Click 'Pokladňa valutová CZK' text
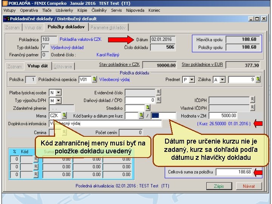This screenshot has height=204, width=272. point(80,39)
